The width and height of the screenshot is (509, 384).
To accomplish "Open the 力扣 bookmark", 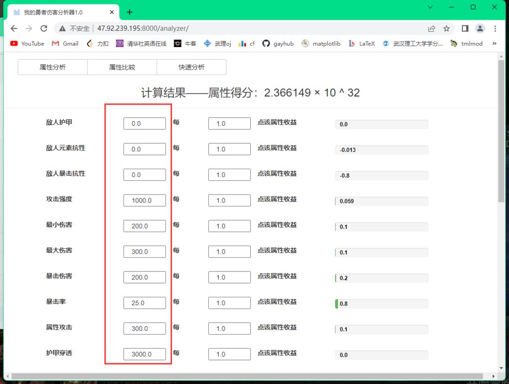I will coord(98,43).
